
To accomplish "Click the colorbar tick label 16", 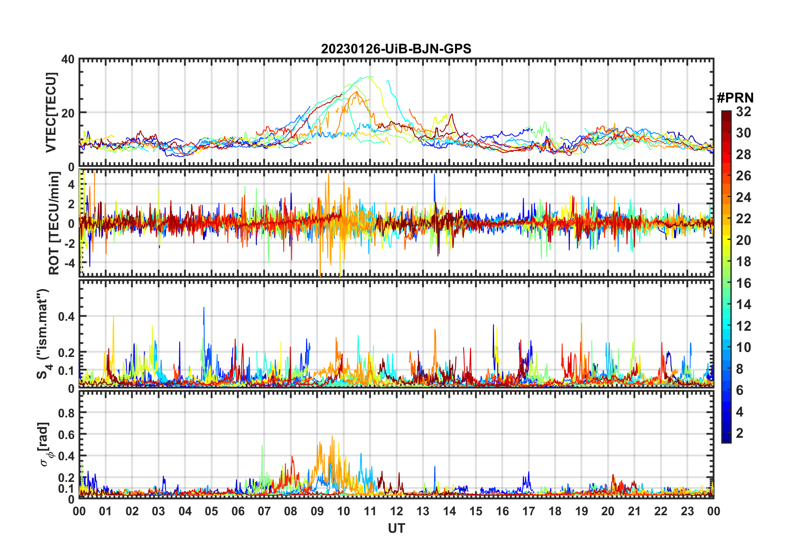I will coord(743,283).
